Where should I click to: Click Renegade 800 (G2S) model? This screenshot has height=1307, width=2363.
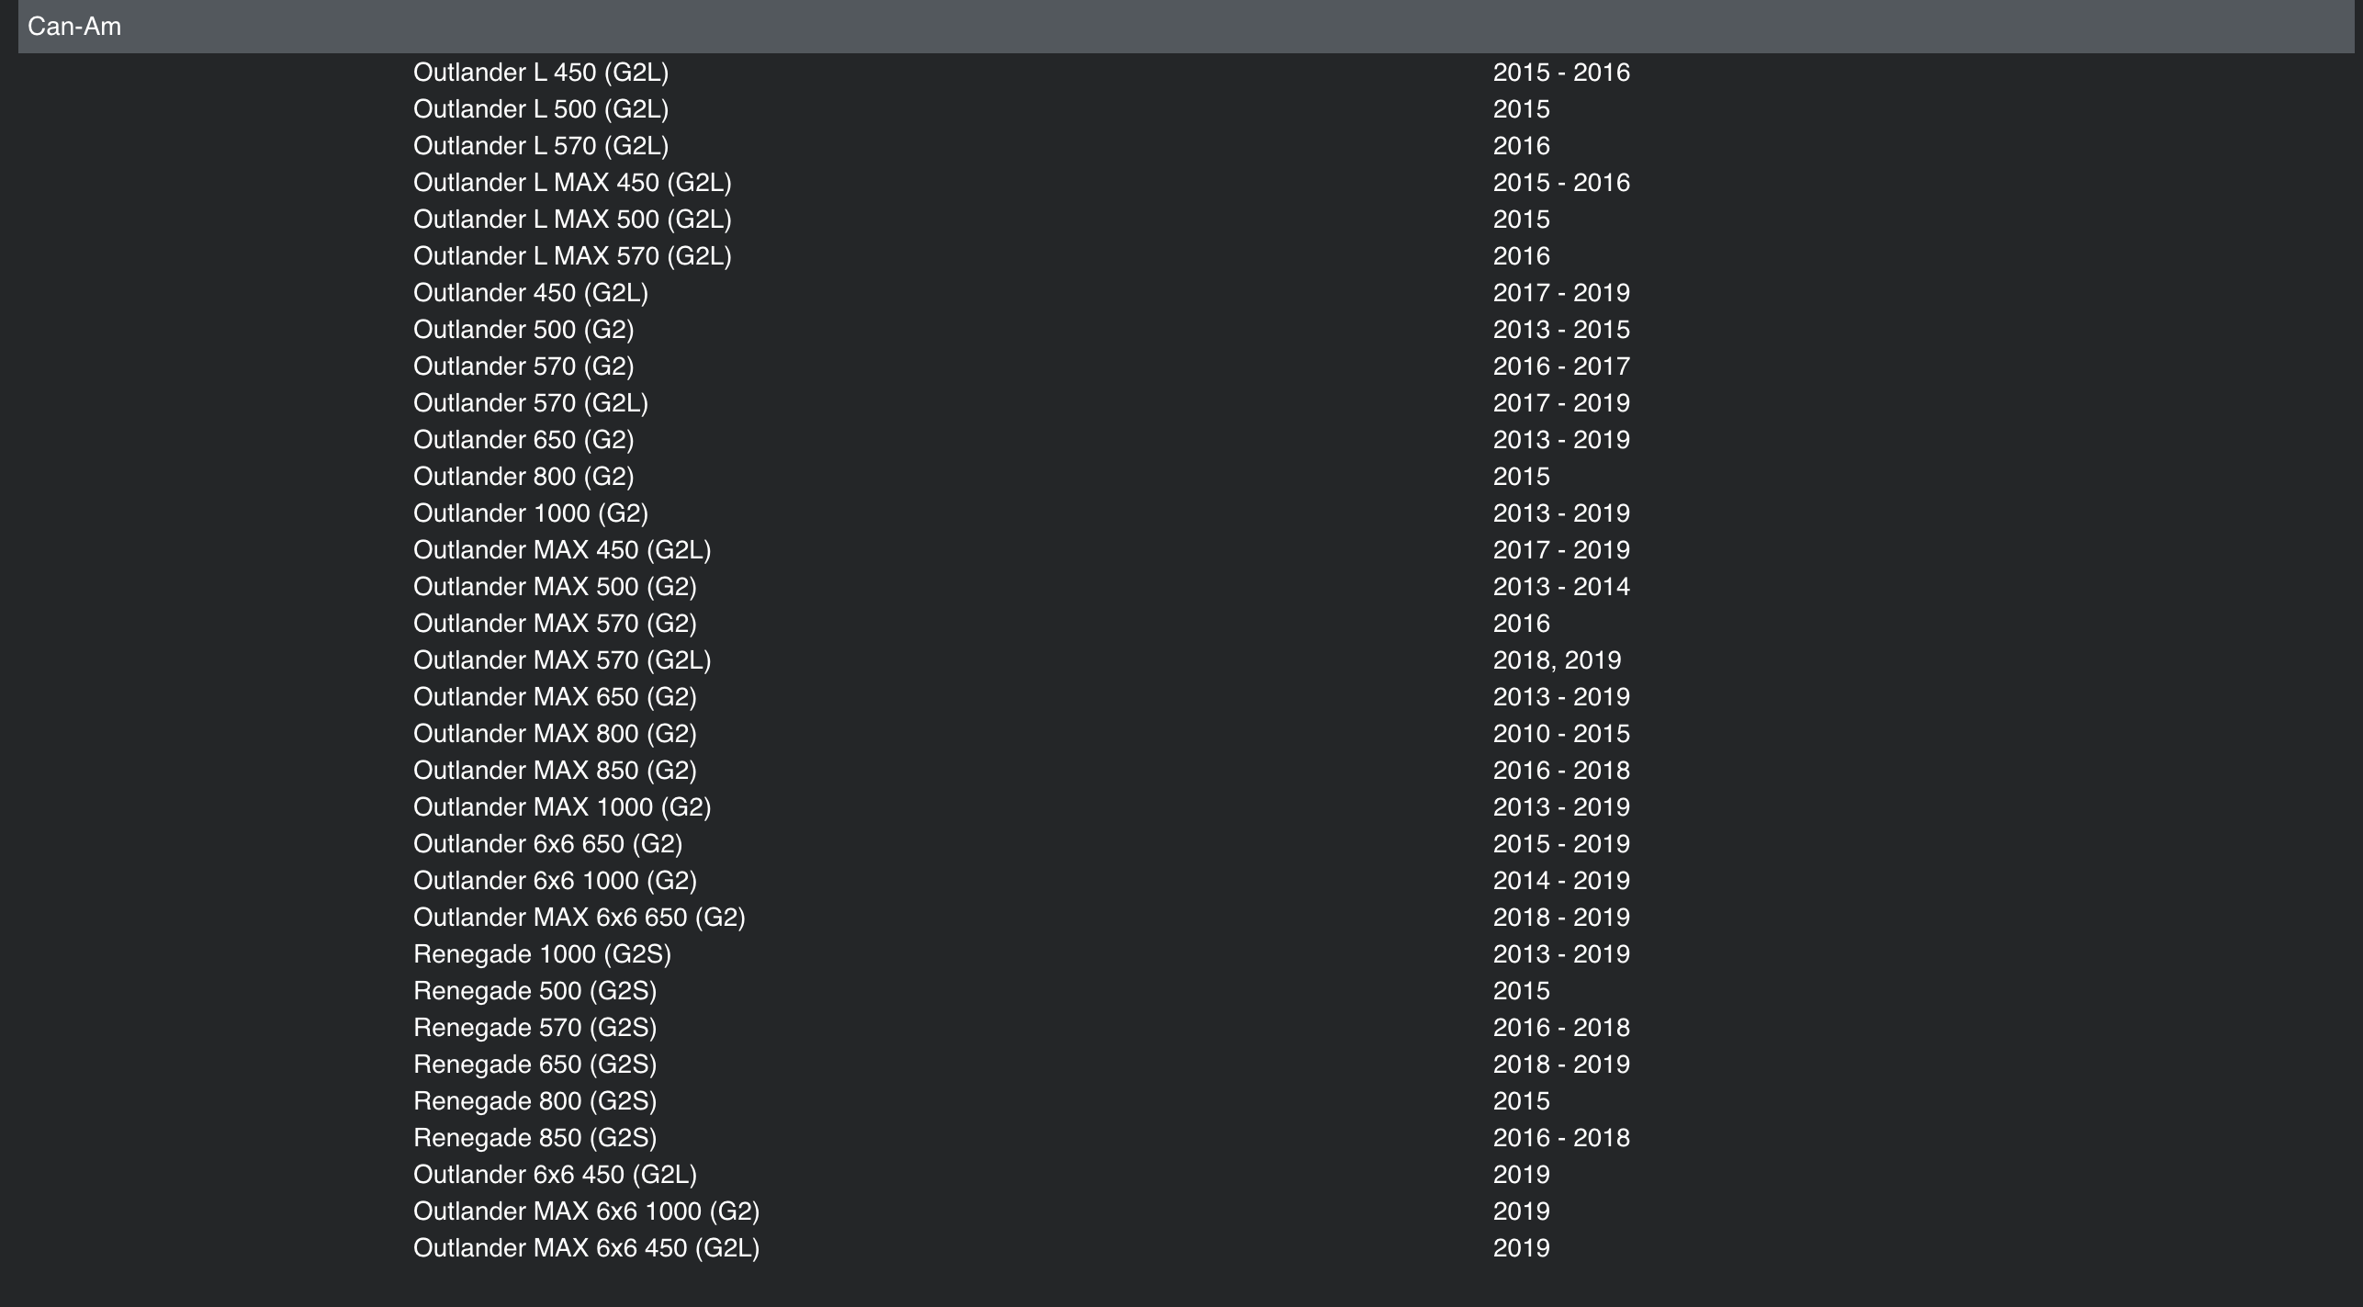pyautogui.click(x=535, y=1101)
